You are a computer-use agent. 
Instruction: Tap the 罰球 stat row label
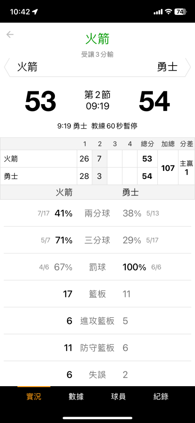click(x=97, y=267)
